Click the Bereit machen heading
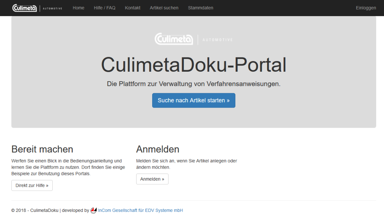Screen dimensions: 384x219 42,149
